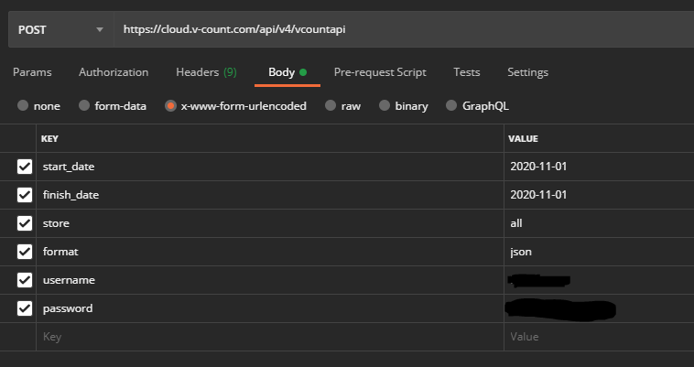The width and height of the screenshot is (694, 367).
Task: Click the empty Value placeholder field
Action: pyautogui.click(x=600, y=337)
